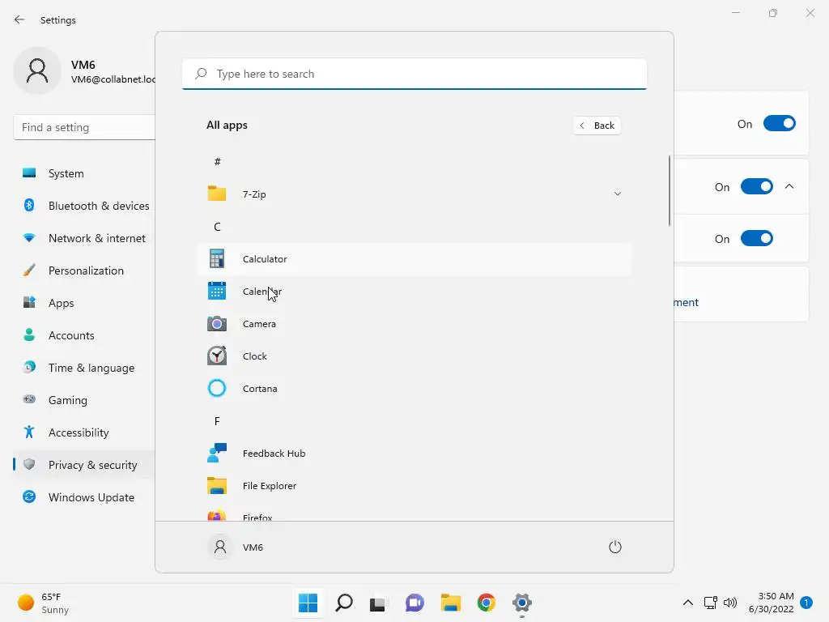
Task: Open the VM6 user account in the Start menu
Action: [236, 547]
